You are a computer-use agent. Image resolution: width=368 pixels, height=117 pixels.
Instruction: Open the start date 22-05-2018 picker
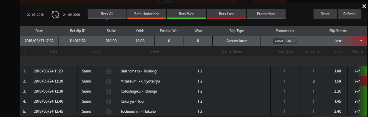pyautogui.click(x=37, y=15)
